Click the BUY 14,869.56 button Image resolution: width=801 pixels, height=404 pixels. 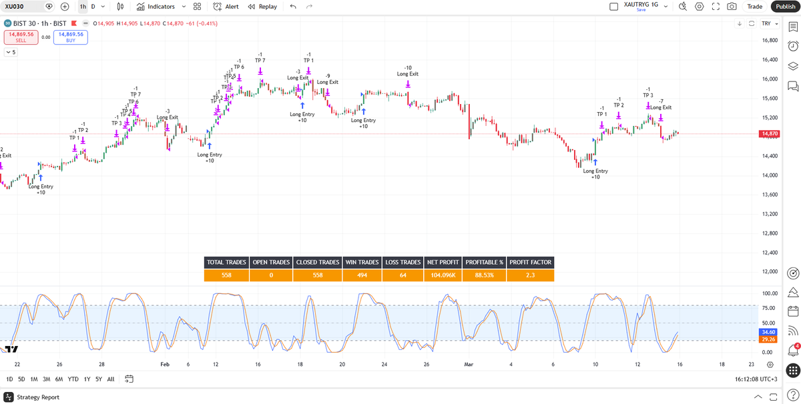71,37
